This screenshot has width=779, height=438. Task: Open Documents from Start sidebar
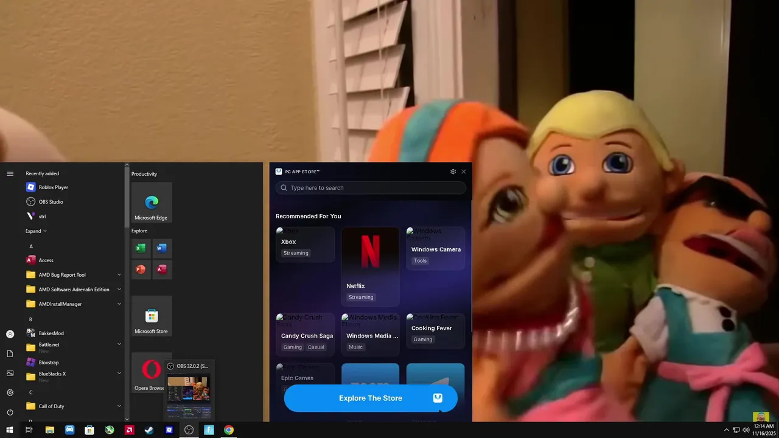pyautogui.click(x=10, y=353)
